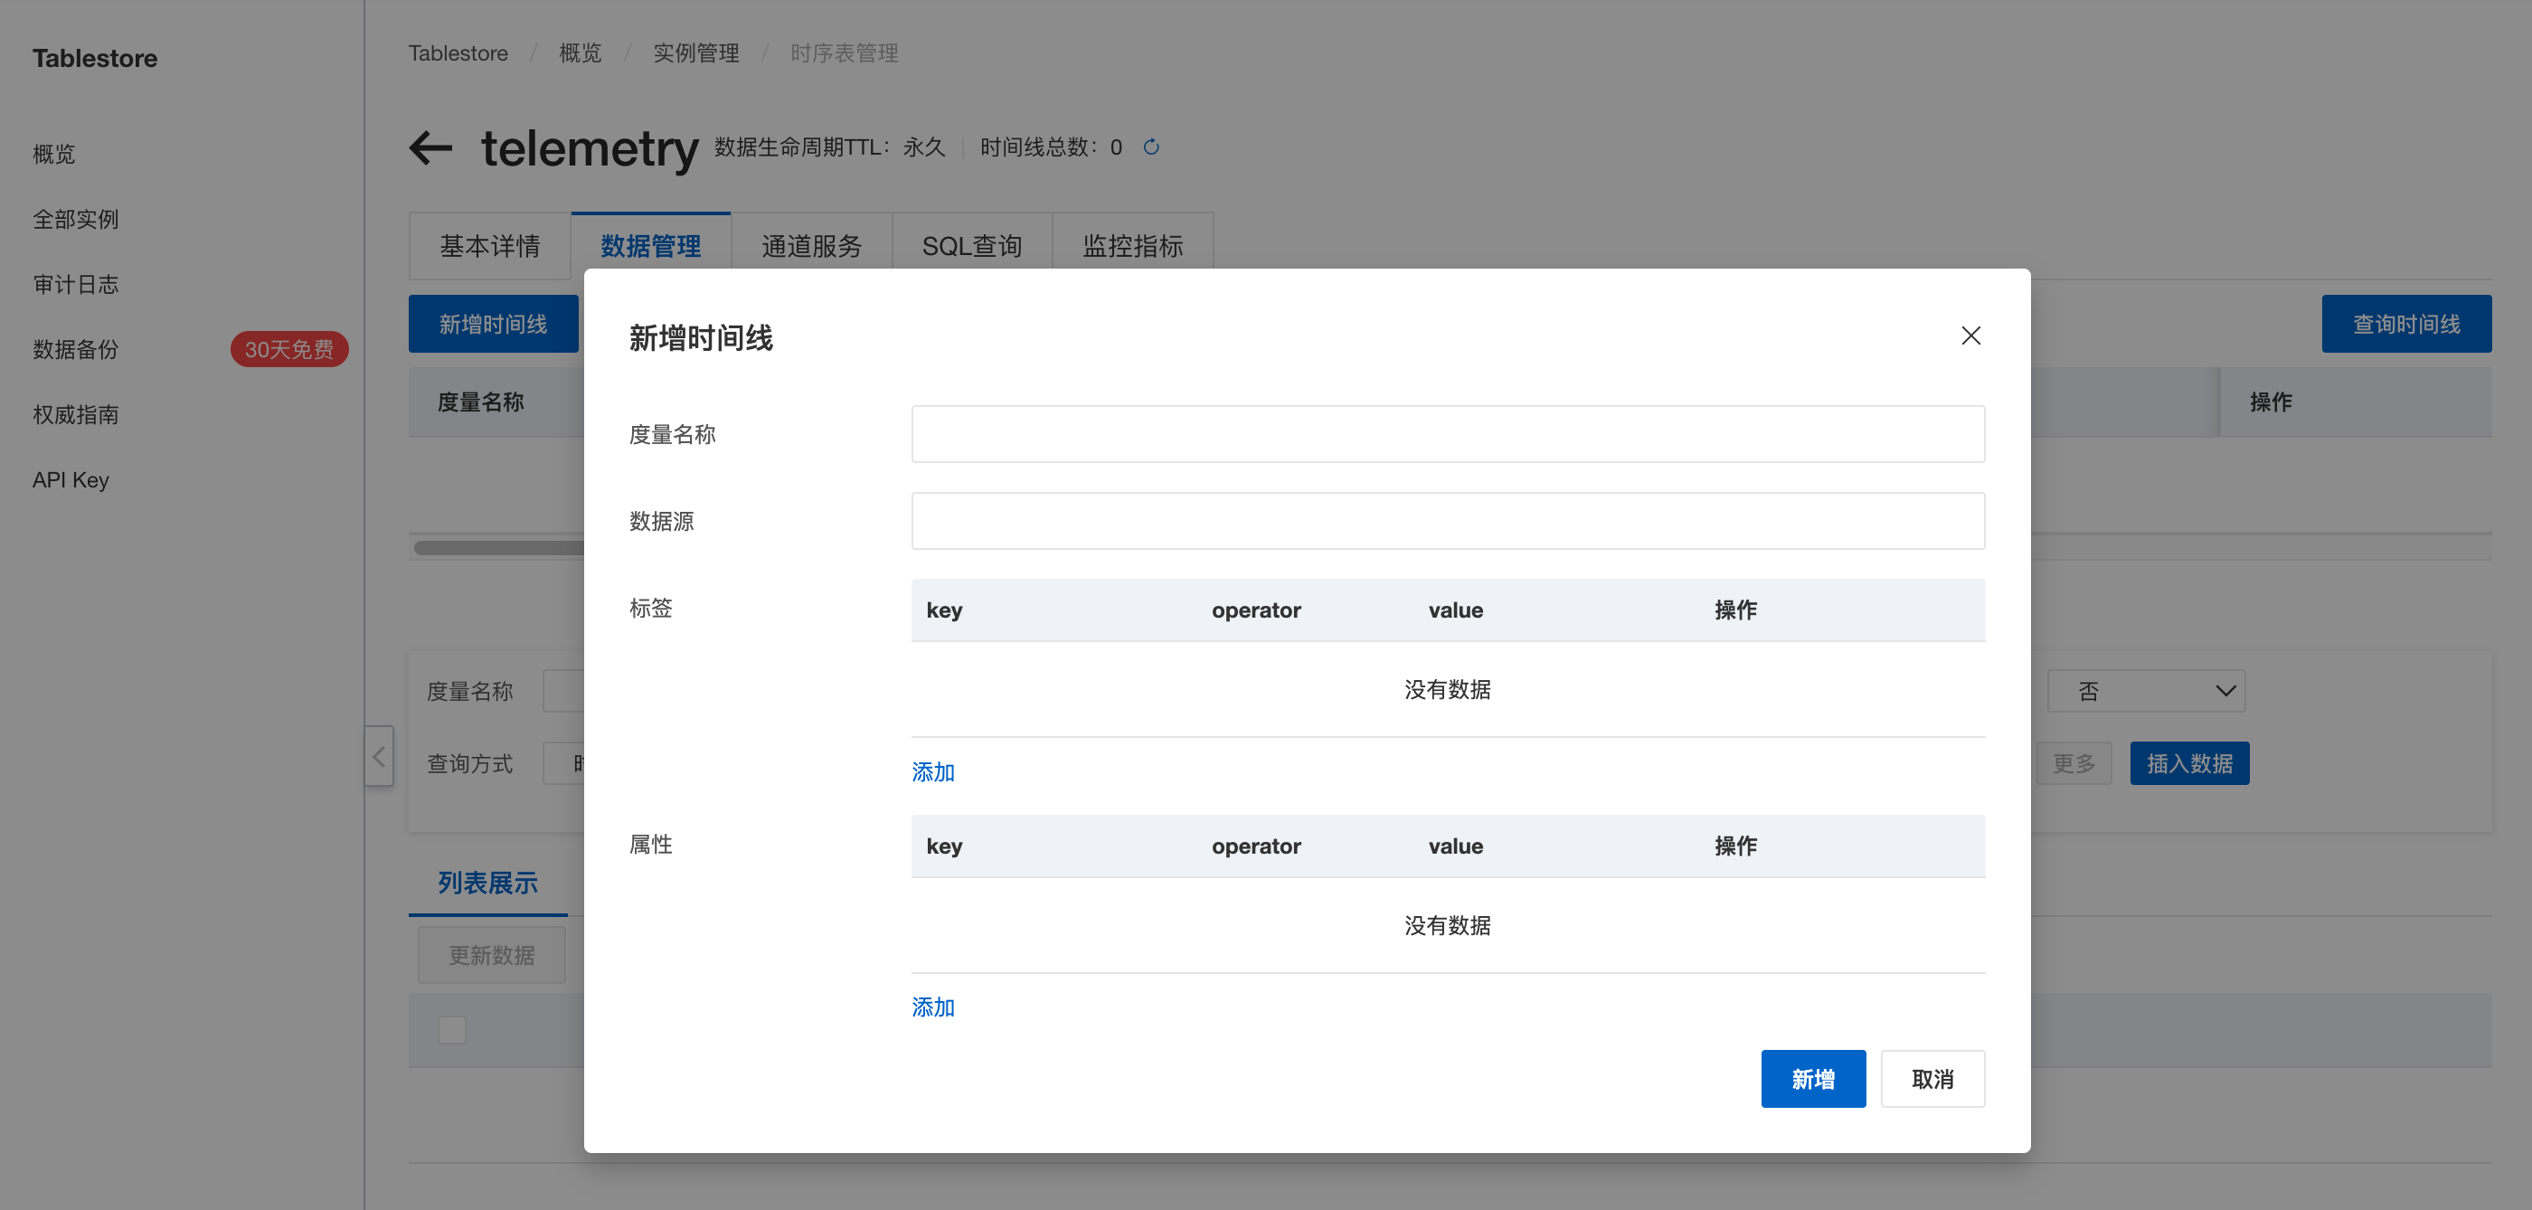
Task: Focus the 数据源 input in dialog
Action: (x=1447, y=521)
